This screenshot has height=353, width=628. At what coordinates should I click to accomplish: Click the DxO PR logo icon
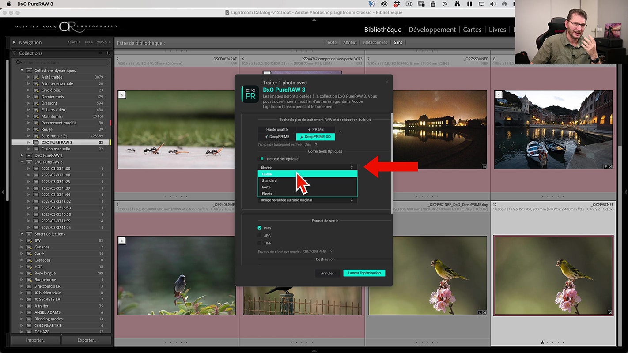(x=250, y=94)
